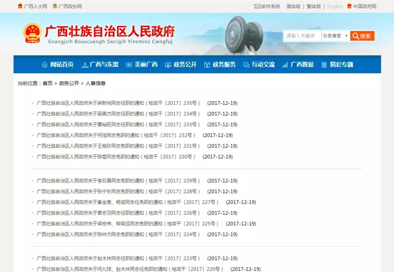Switch to English version

pyautogui.click(x=335, y=6)
